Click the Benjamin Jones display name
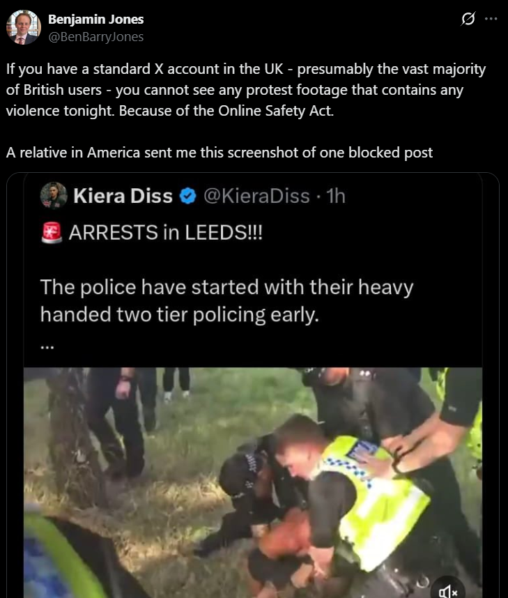This screenshot has height=598, width=508. 95,19
